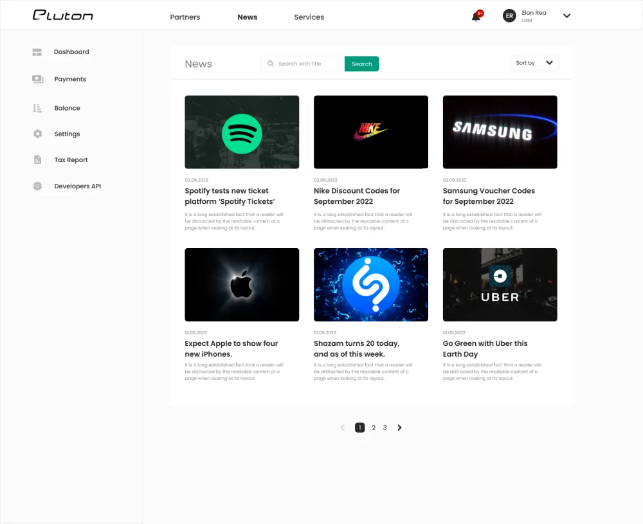
Task: Click the Developers API chip icon
Action: (x=37, y=186)
